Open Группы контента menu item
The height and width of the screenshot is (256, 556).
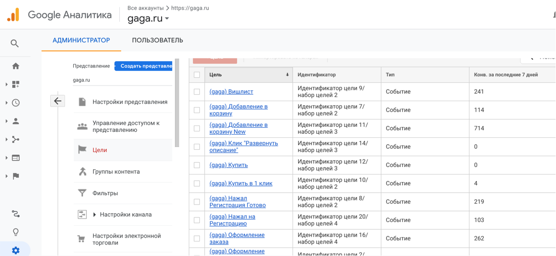click(123, 171)
